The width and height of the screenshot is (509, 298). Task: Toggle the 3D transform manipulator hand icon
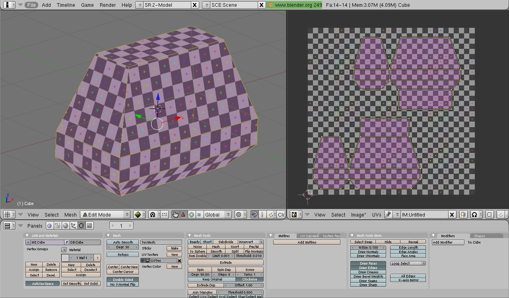point(175,215)
